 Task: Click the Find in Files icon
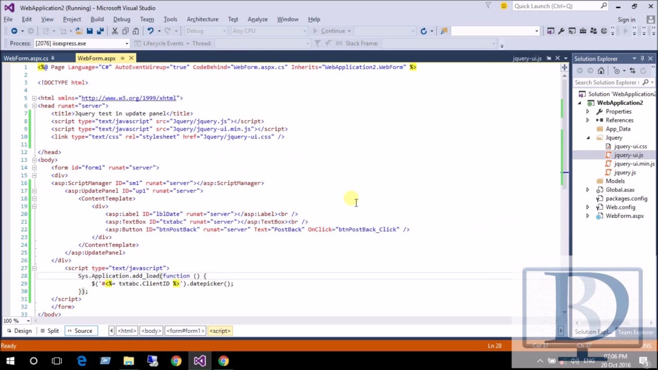coord(444,31)
